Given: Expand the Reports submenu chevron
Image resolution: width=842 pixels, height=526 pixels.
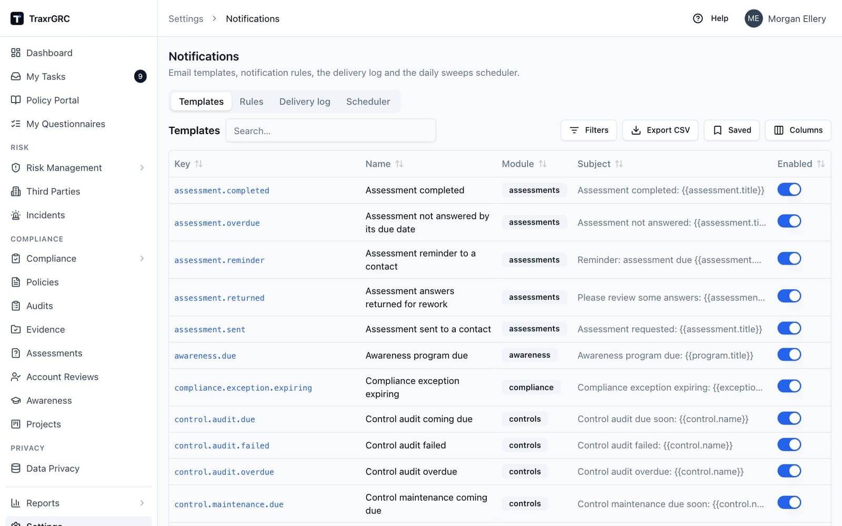Looking at the screenshot, I should [142, 503].
